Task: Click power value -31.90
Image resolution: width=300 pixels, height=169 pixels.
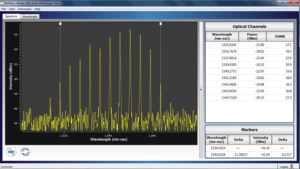Action: pyautogui.click(x=260, y=45)
